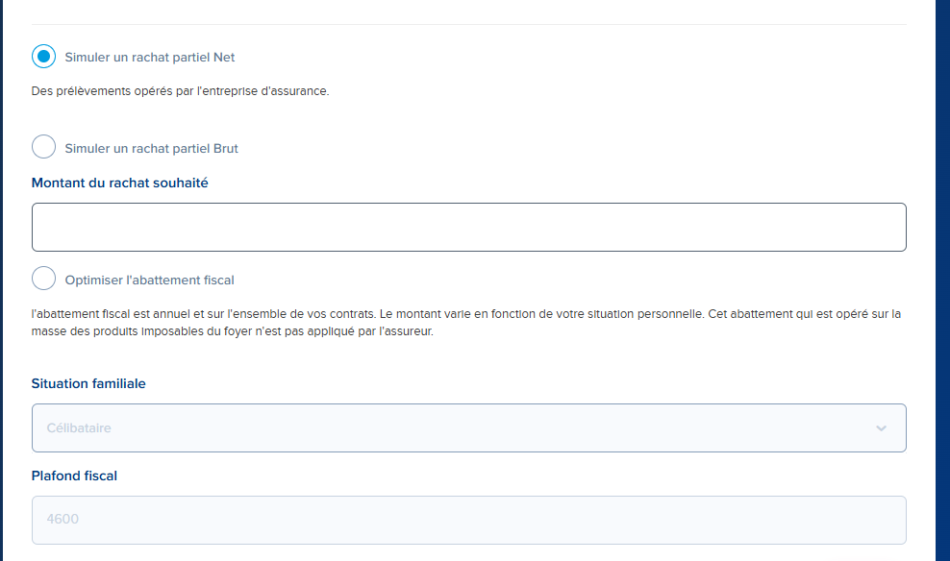Open the Situation familiale dropdown
950x561 pixels.
[x=469, y=427]
